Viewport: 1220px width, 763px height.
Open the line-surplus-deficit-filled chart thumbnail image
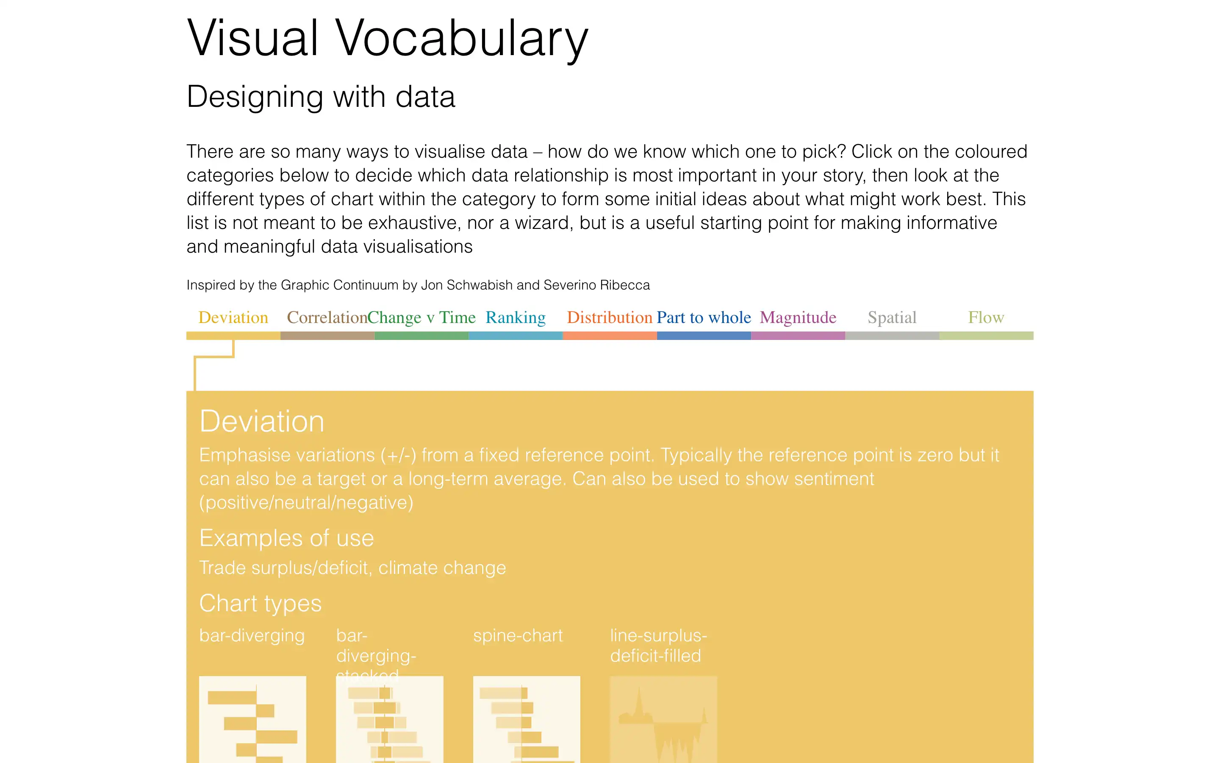tap(663, 719)
